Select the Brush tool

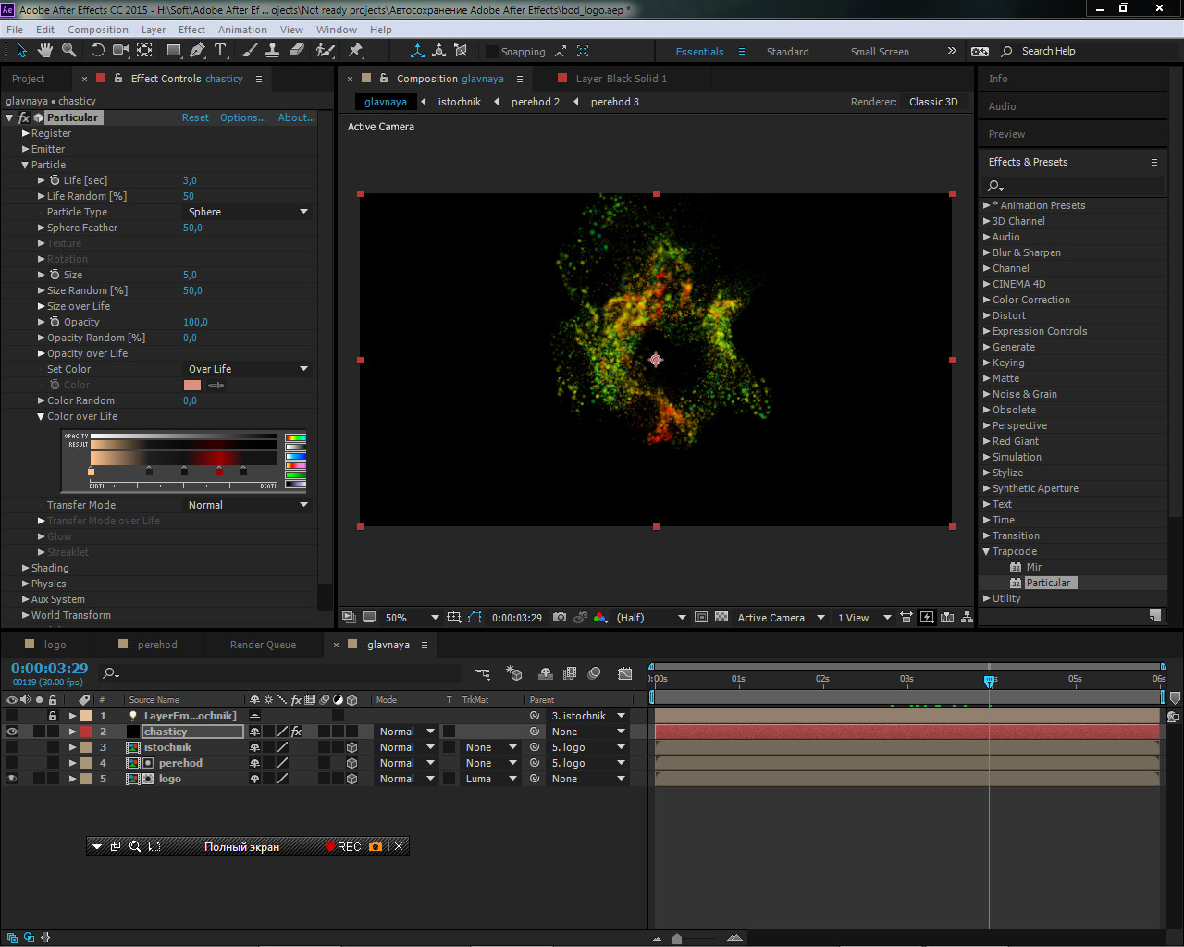(249, 51)
